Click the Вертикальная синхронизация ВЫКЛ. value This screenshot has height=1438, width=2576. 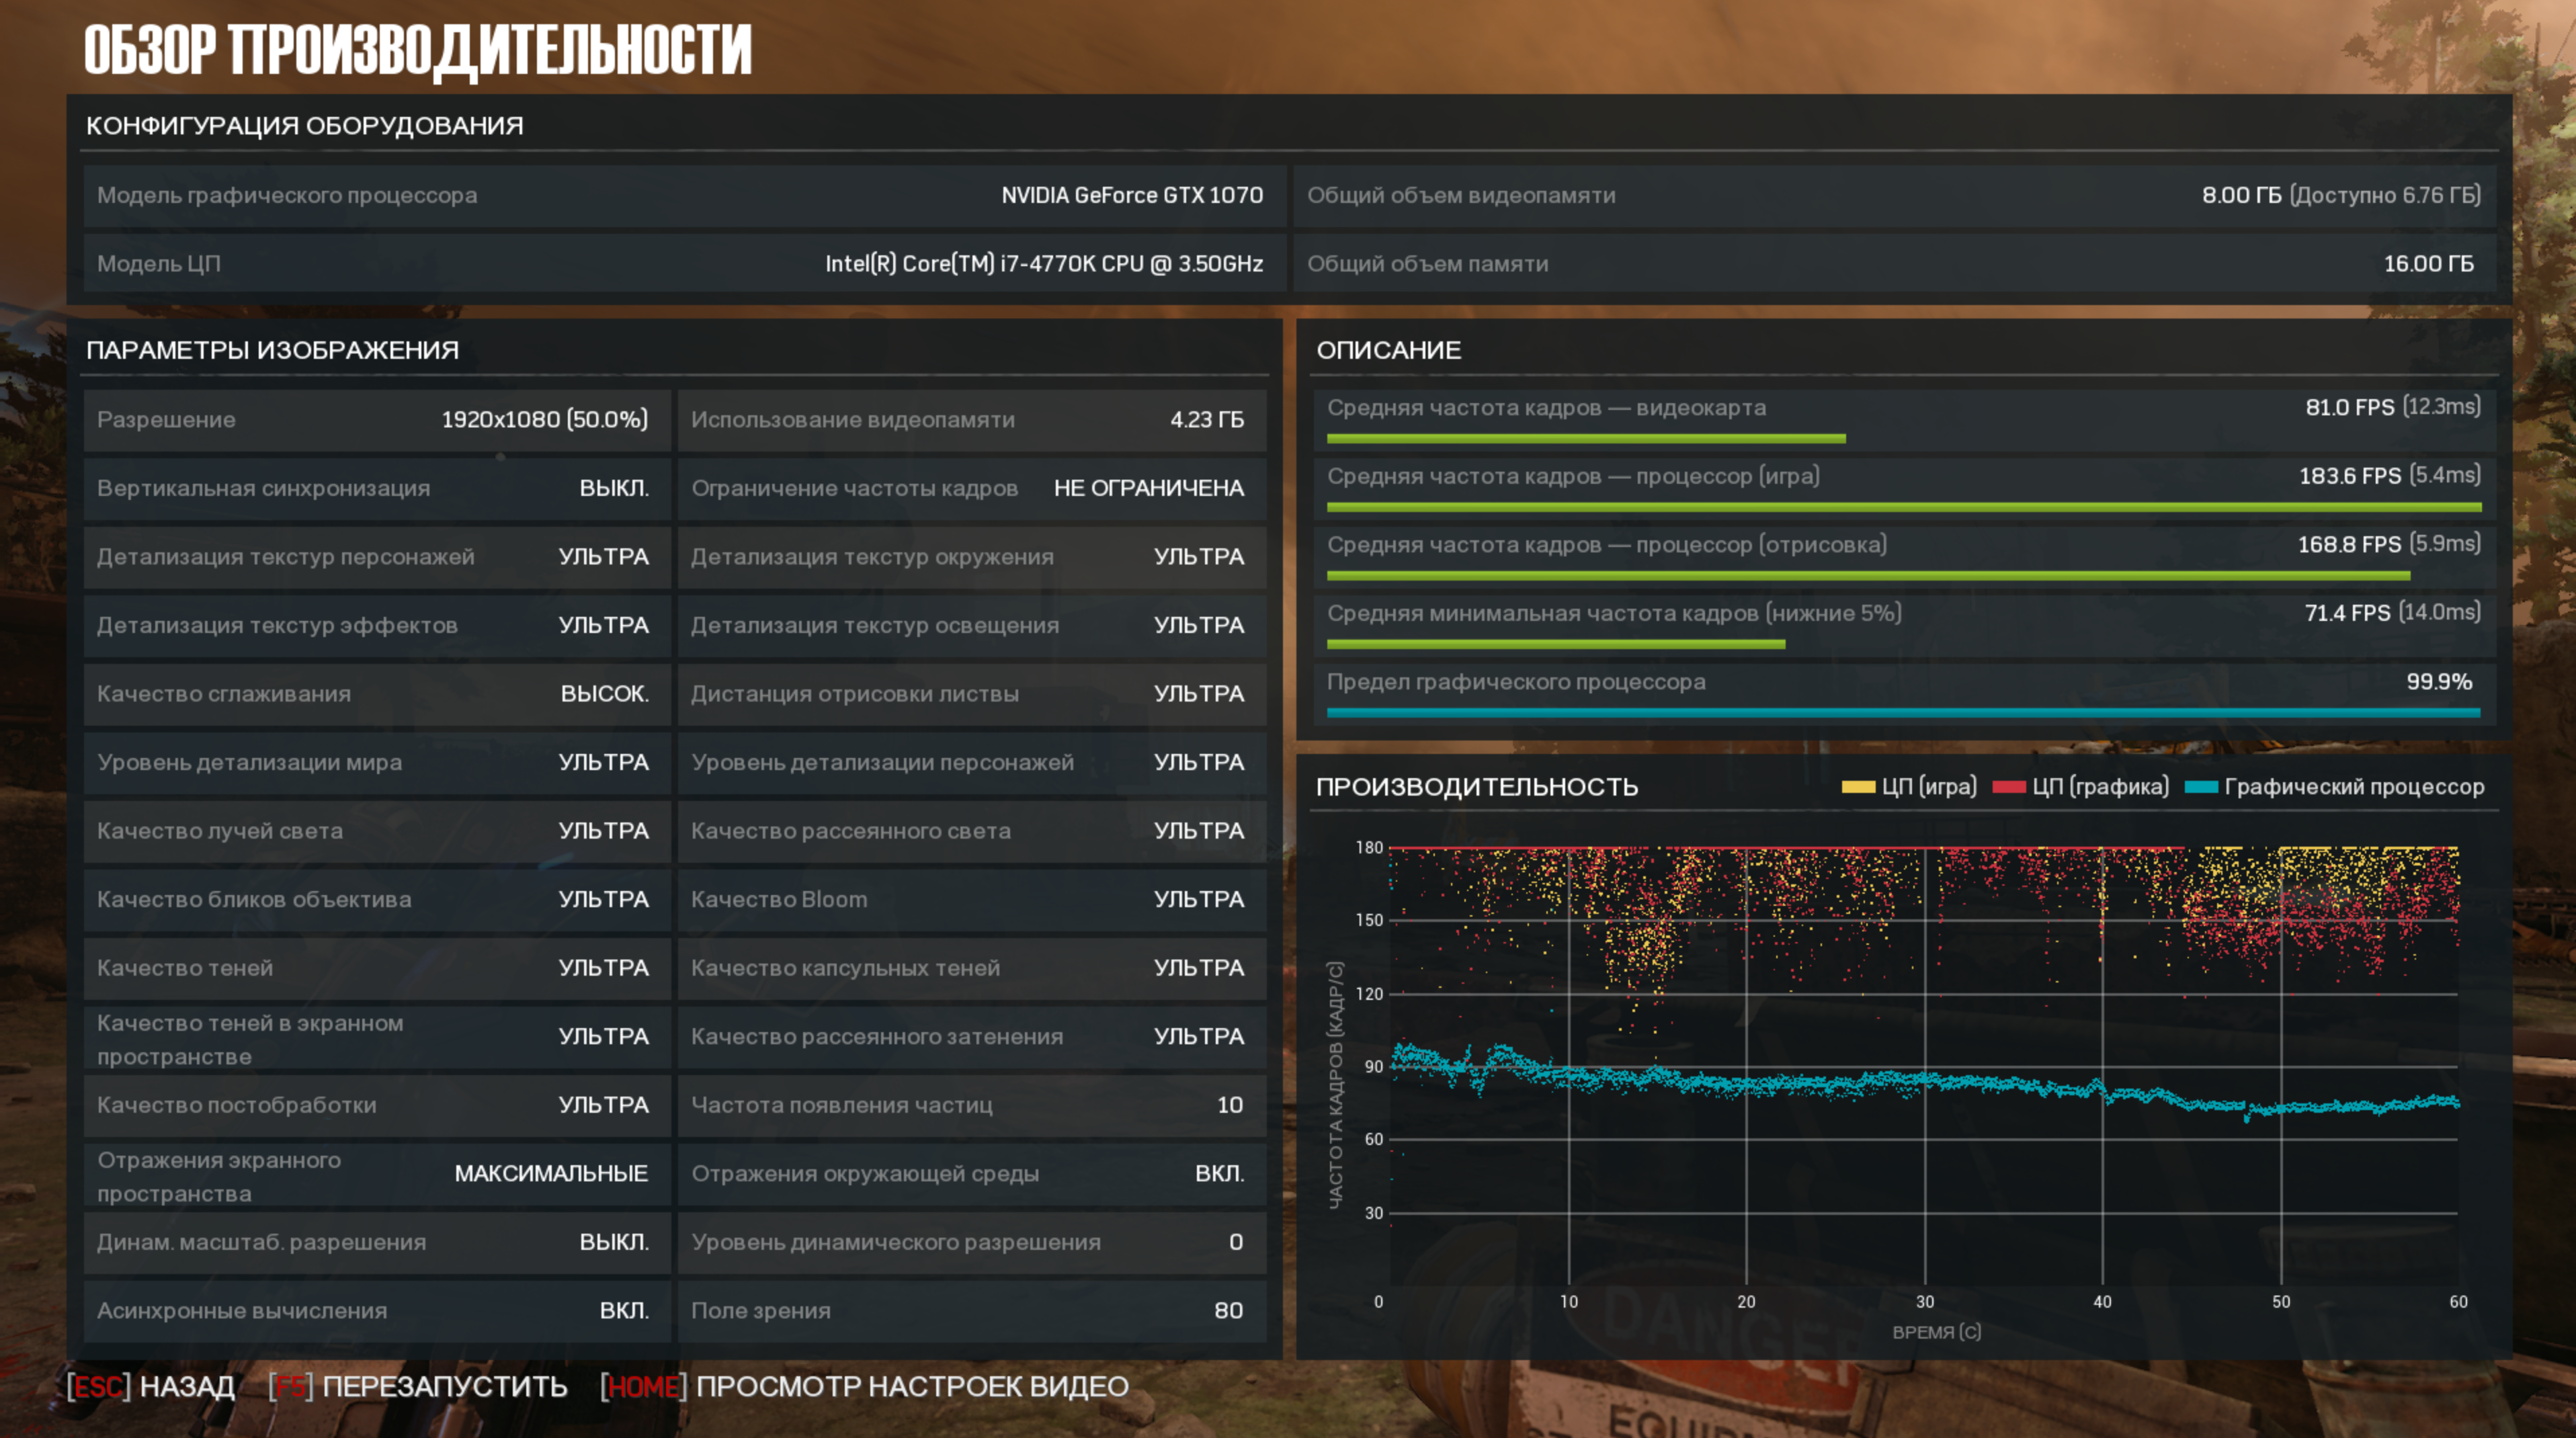(613, 488)
